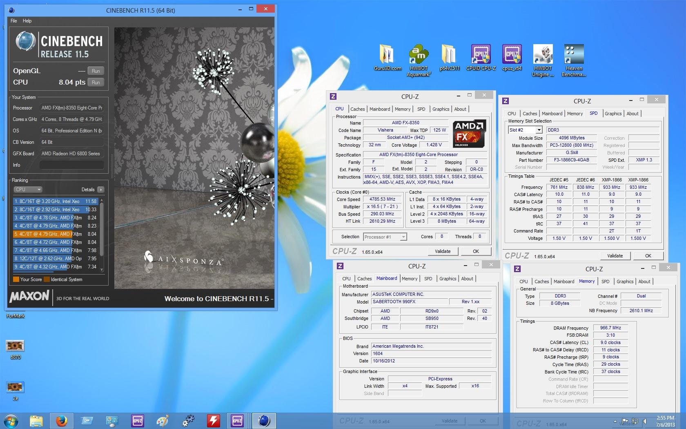Click OK in CPU-Z SPD window
The image size is (686, 429).
coord(648,256)
